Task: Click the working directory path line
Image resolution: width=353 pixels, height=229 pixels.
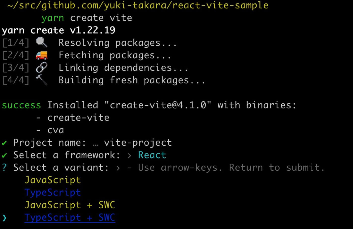Action: (x=138, y=5)
